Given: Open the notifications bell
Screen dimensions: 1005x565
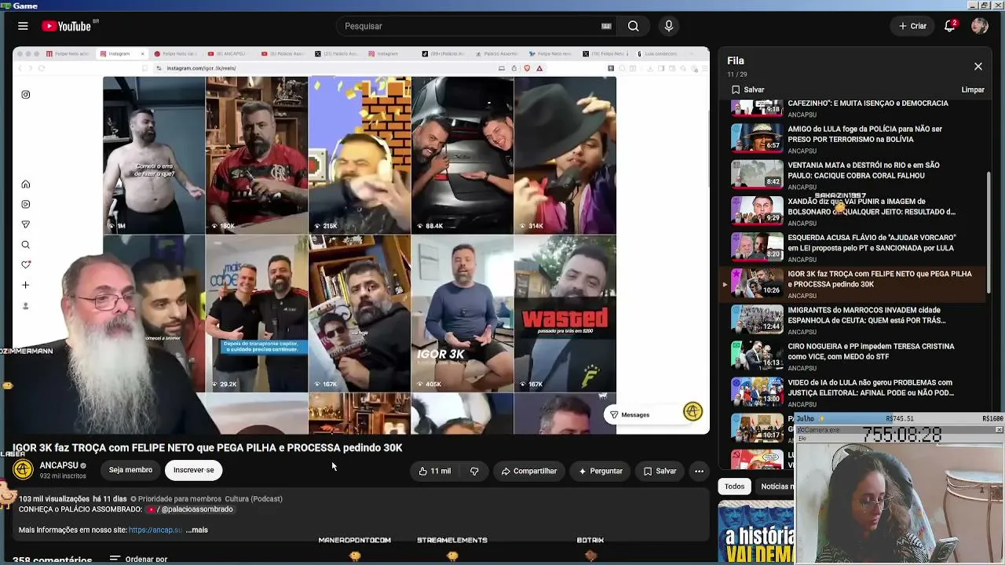Looking at the screenshot, I should 949,26.
